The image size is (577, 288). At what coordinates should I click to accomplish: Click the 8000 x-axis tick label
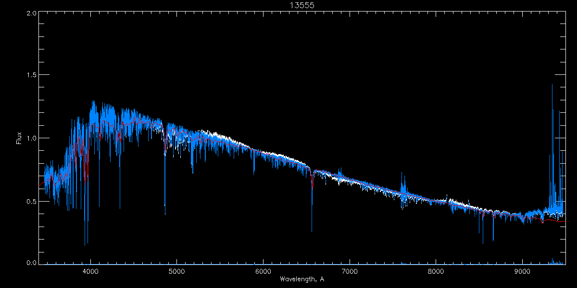pyautogui.click(x=436, y=271)
